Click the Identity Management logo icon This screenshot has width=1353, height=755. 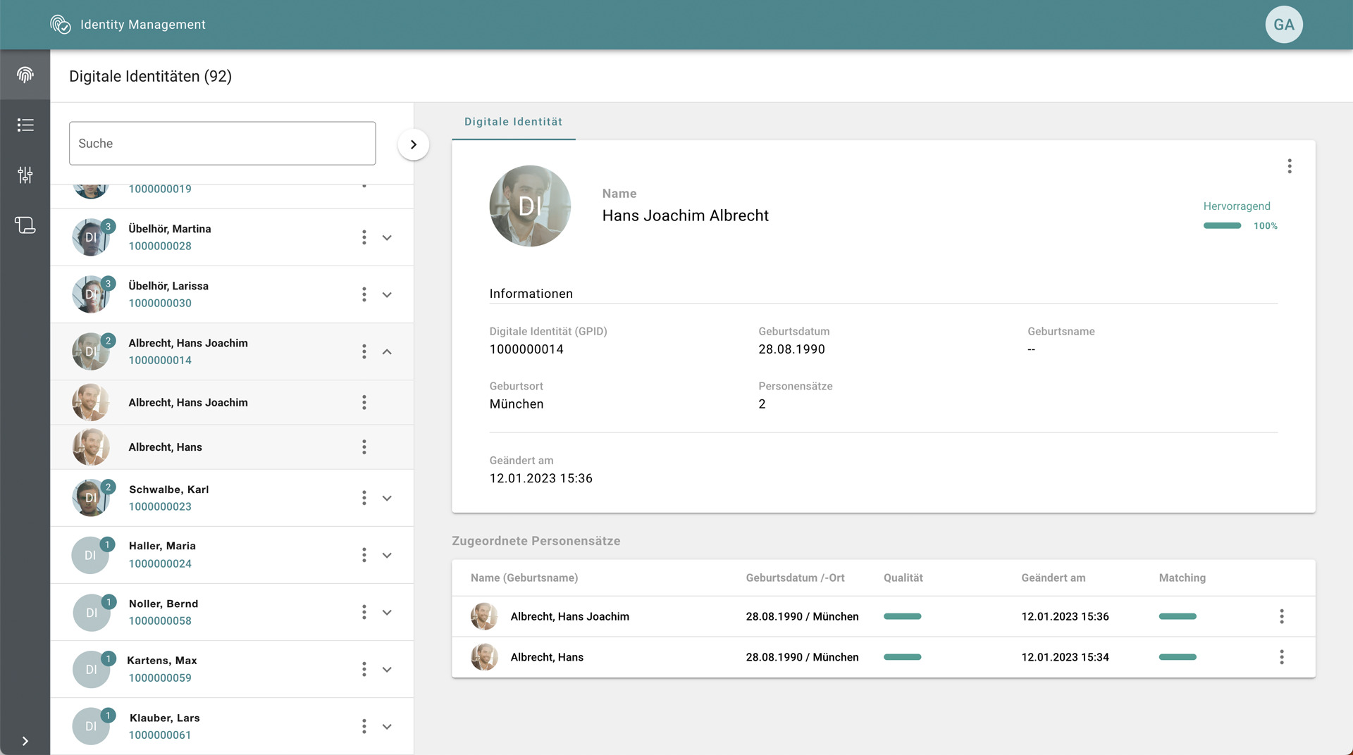(x=61, y=25)
